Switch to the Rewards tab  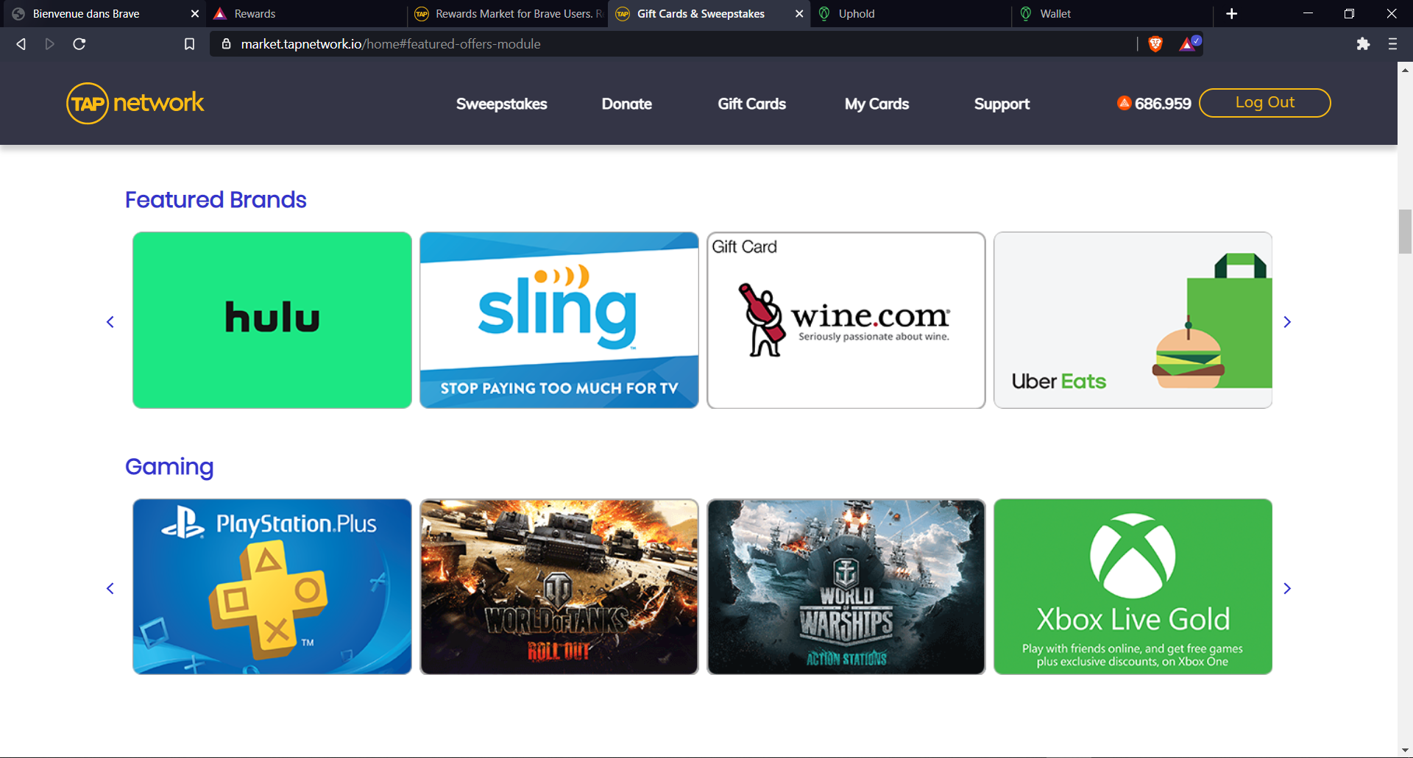coord(305,13)
